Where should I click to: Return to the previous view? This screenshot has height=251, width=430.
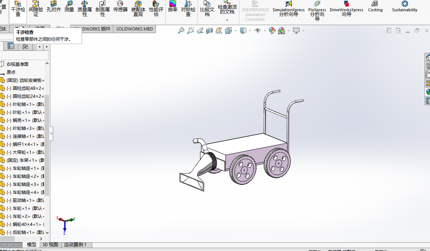point(200,31)
